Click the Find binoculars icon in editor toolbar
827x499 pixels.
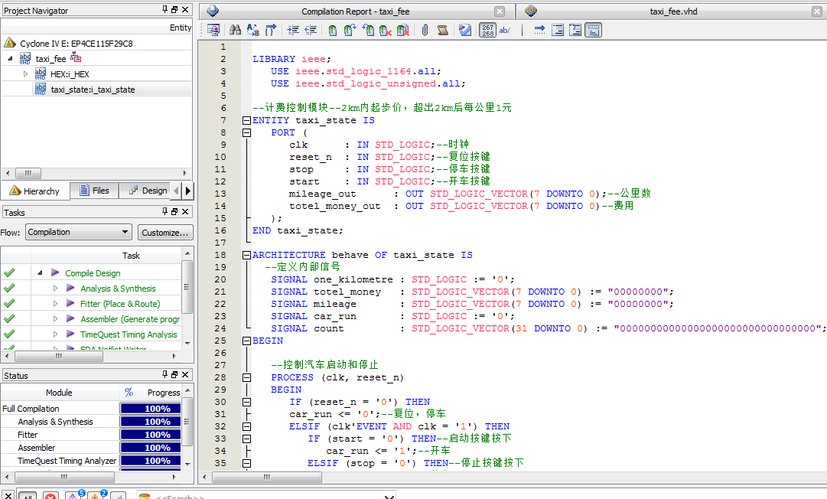[x=235, y=30]
